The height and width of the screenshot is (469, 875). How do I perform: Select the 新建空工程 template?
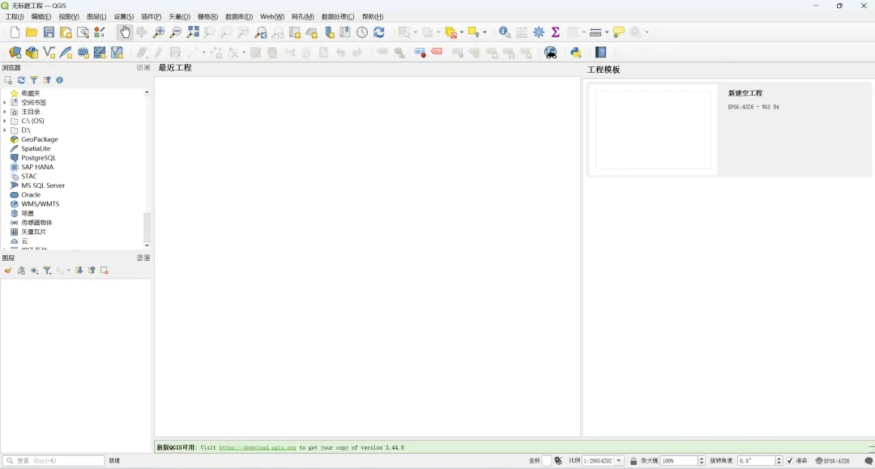[x=729, y=130]
